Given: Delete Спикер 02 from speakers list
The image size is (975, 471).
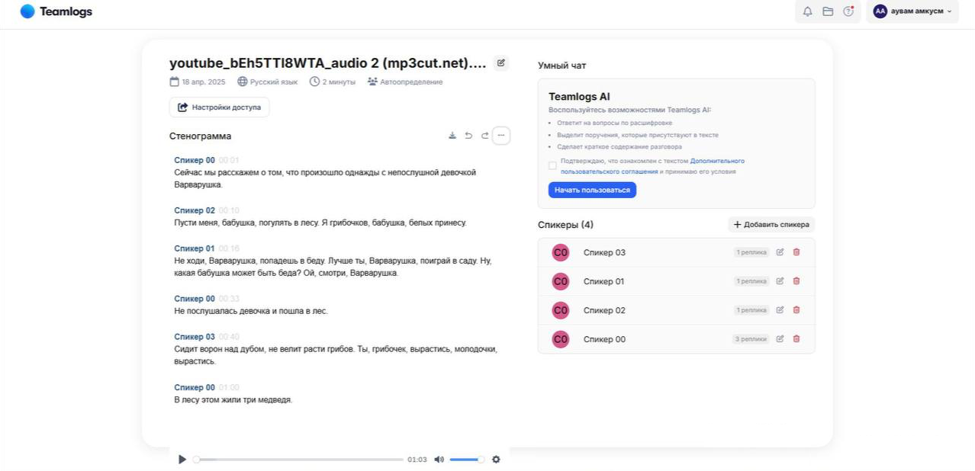Looking at the screenshot, I should click(796, 310).
